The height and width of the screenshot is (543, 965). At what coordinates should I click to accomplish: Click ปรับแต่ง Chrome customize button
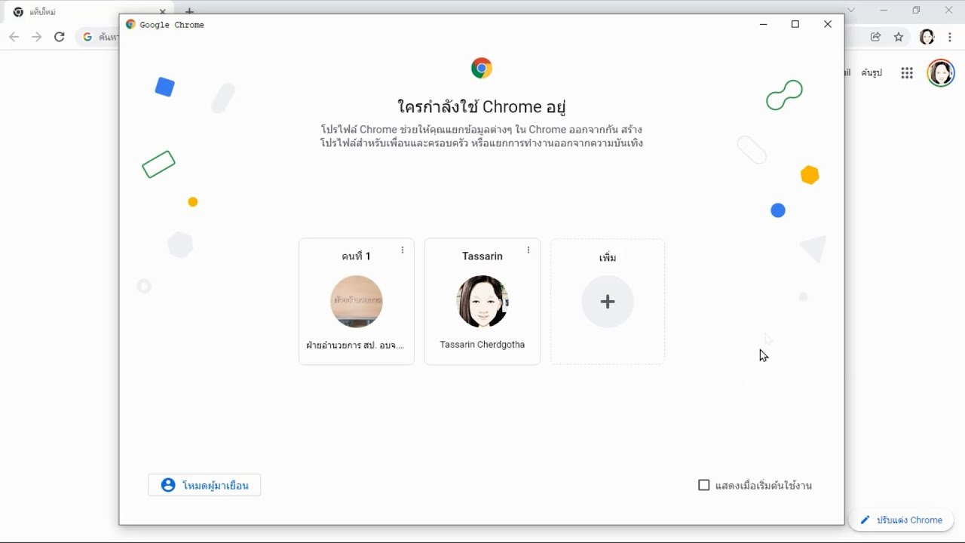901,520
